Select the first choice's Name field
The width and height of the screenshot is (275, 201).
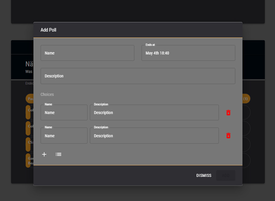point(64,113)
